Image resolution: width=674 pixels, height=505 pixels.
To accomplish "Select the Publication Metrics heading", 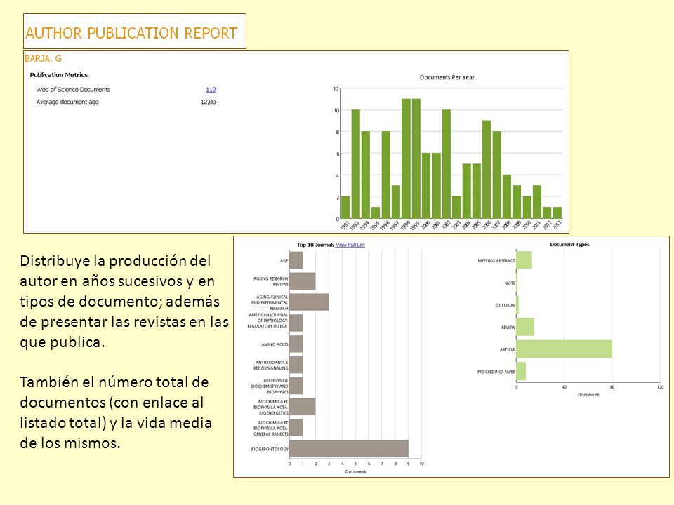I will pos(59,75).
